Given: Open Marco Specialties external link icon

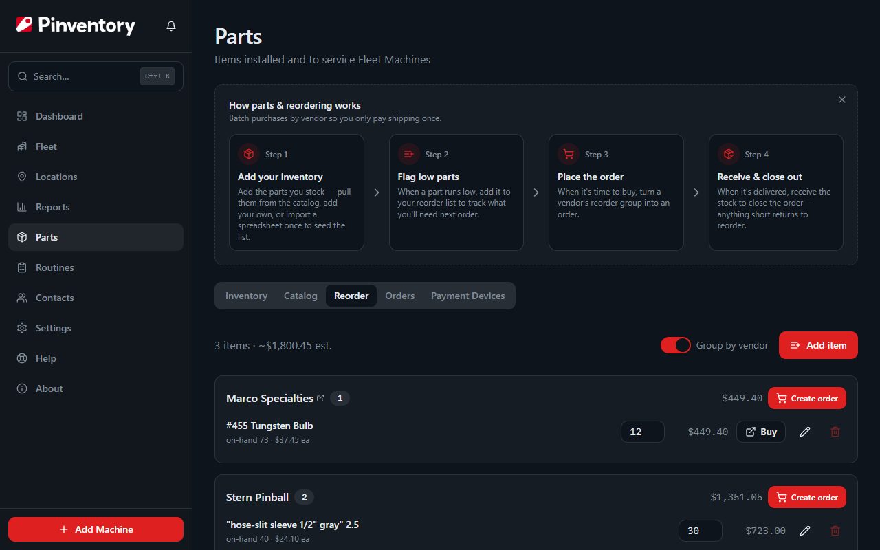Looking at the screenshot, I should coord(320,398).
